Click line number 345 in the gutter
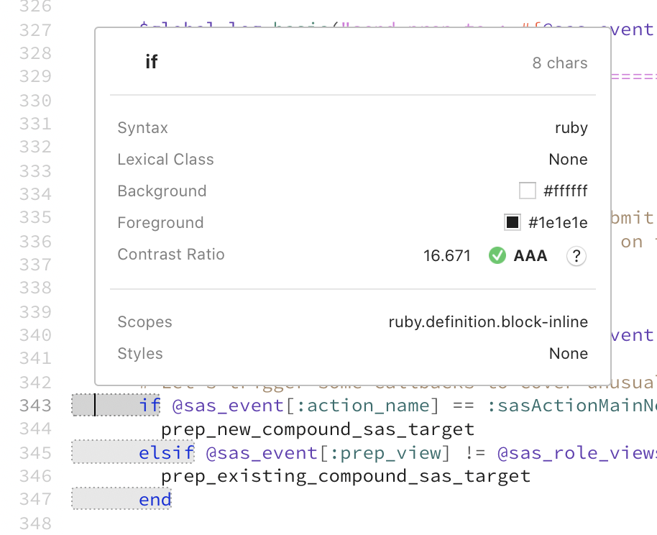The image size is (657, 535). click(x=36, y=453)
